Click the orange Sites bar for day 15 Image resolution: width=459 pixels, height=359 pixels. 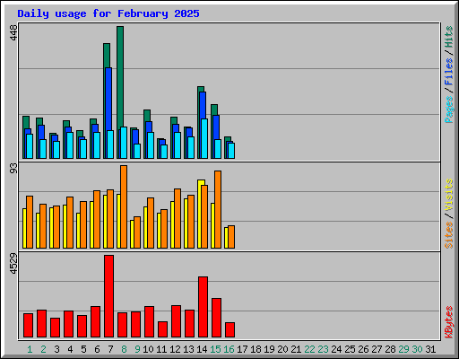218,209
